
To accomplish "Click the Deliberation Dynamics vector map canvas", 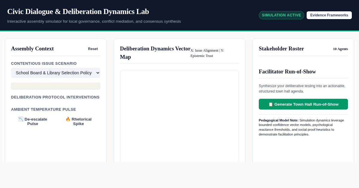I will [x=180, y=116].
